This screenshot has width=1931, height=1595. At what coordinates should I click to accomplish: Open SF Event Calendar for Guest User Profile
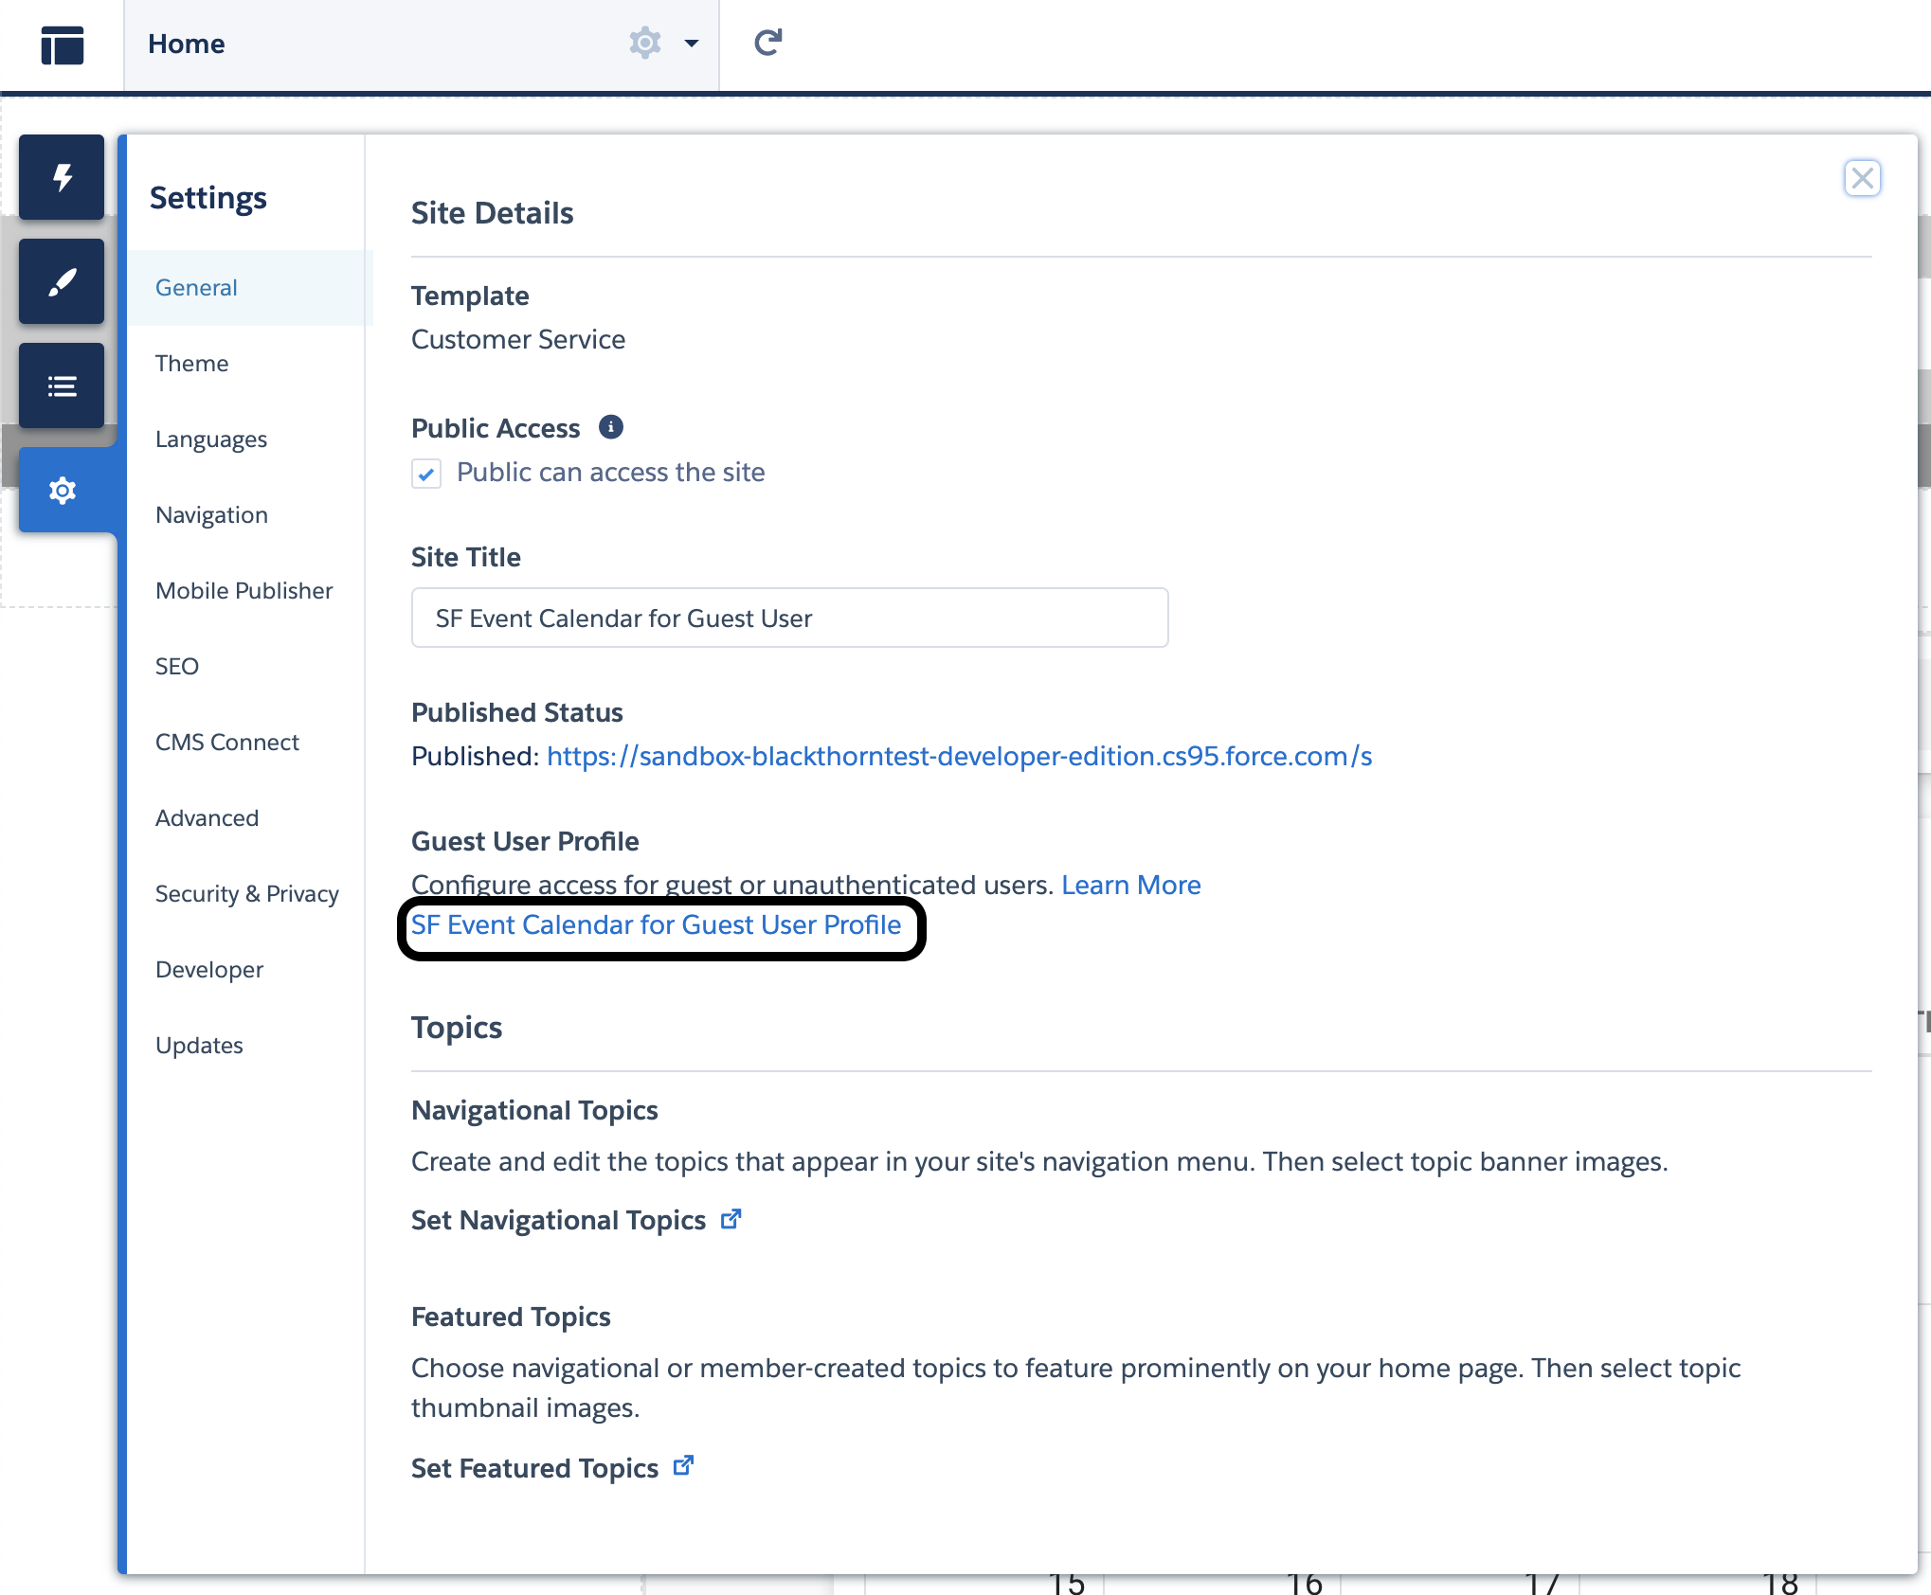click(x=656, y=925)
